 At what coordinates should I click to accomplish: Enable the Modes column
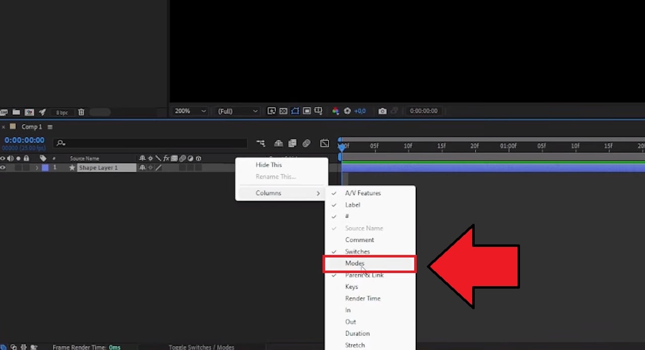click(x=370, y=264)
